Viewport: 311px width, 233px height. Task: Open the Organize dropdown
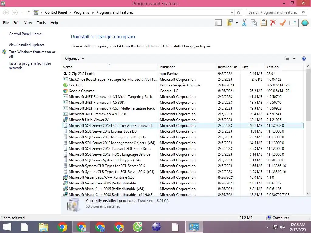click(74, 59)
